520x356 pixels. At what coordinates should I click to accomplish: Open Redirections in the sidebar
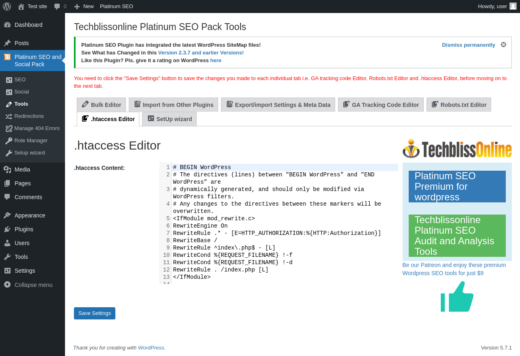tap(29, 116)
